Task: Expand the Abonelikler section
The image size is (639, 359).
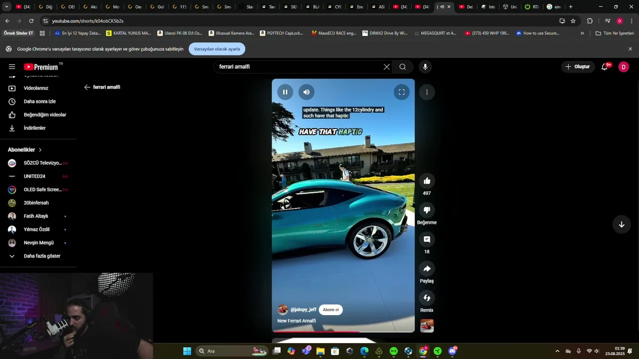Action: (x=25, y=150)
